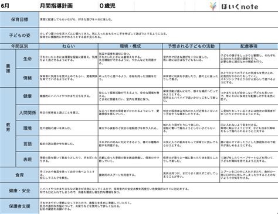Click the ほいくnote logo icon
The image size is (278, 214).
point(213,6)
